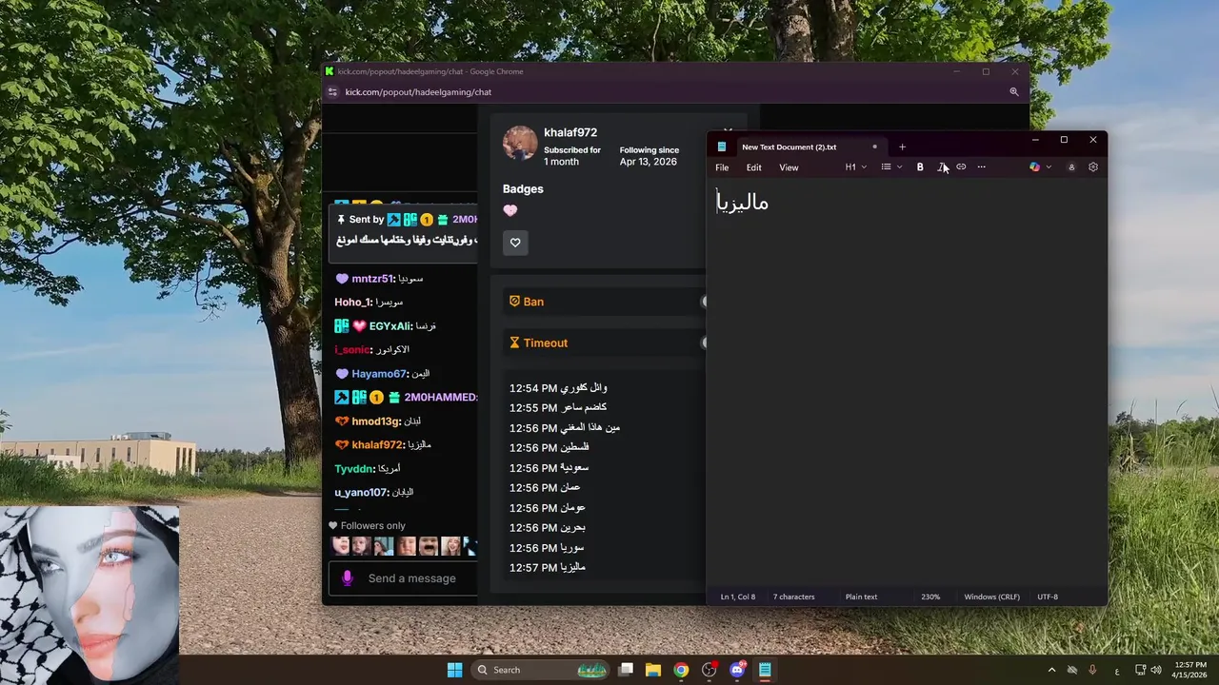Click the 12:55 PM message in history
The image size is (1219, 685).
pos(558,408)
